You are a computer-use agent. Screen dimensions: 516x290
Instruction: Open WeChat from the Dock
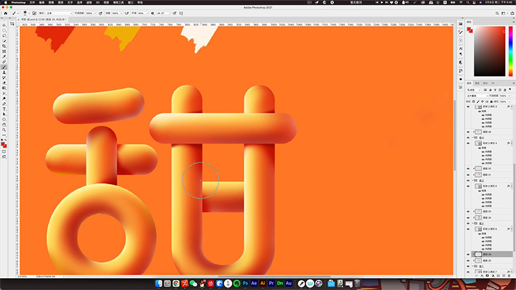[193, 283]
